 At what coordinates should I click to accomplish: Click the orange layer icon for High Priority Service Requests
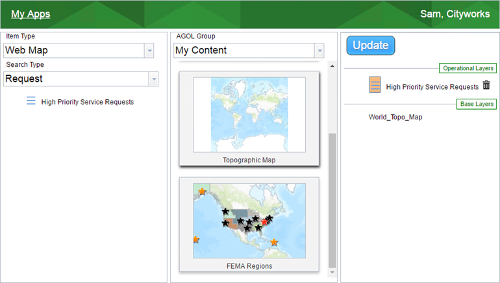click(375, 85)
